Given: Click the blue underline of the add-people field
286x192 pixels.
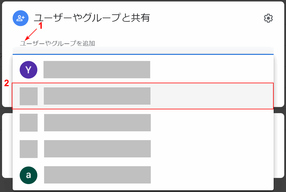Looking at the screenshot, I should [x=143, y=54].
